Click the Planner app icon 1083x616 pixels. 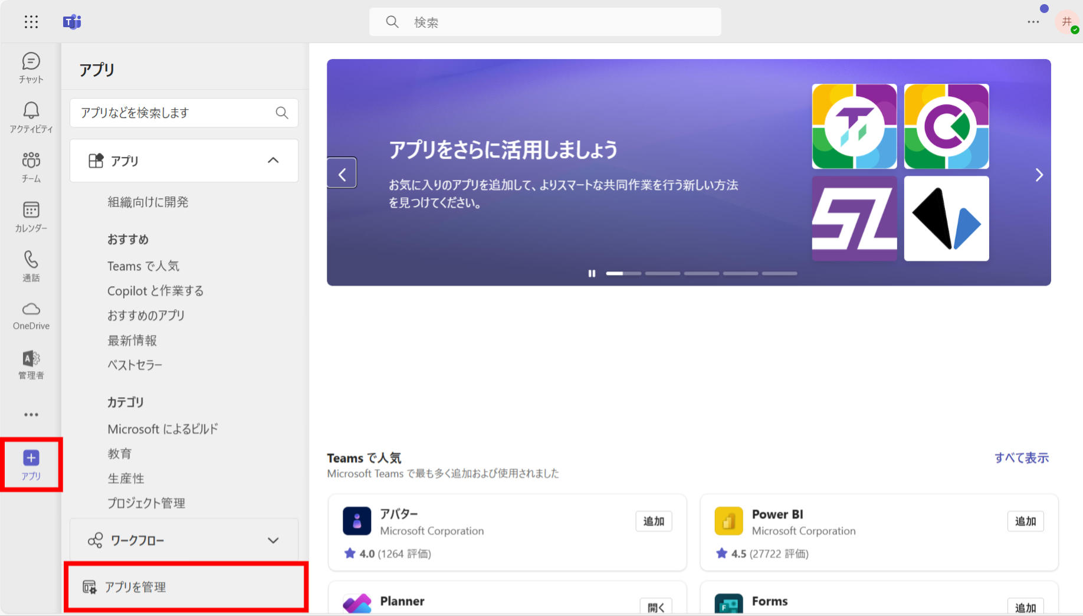pyautogui.click(x=357, y=604)
